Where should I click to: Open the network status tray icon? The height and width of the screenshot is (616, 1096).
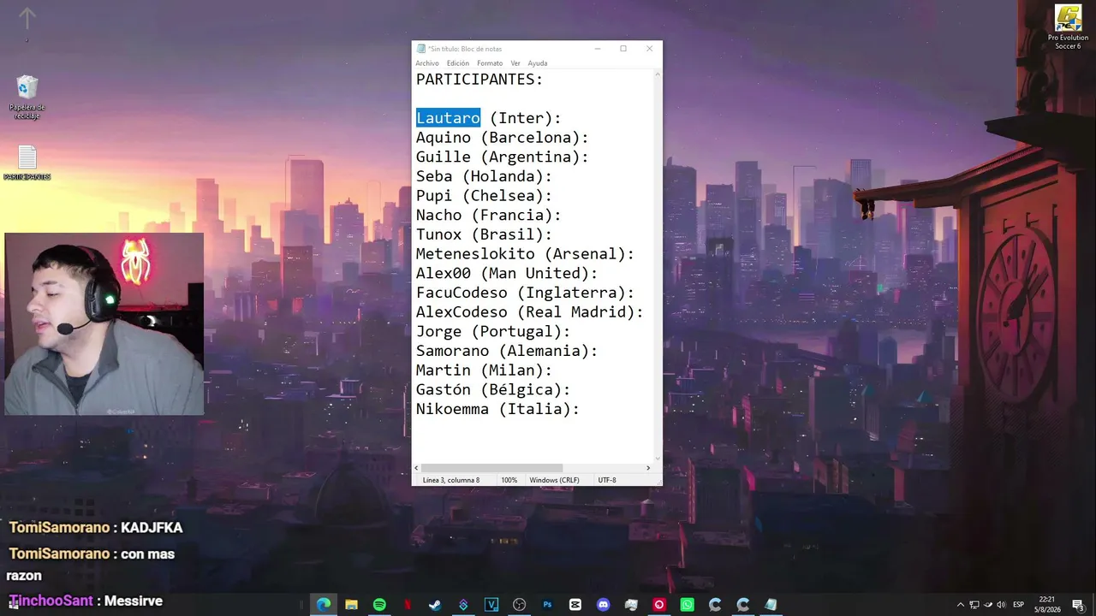974,605
